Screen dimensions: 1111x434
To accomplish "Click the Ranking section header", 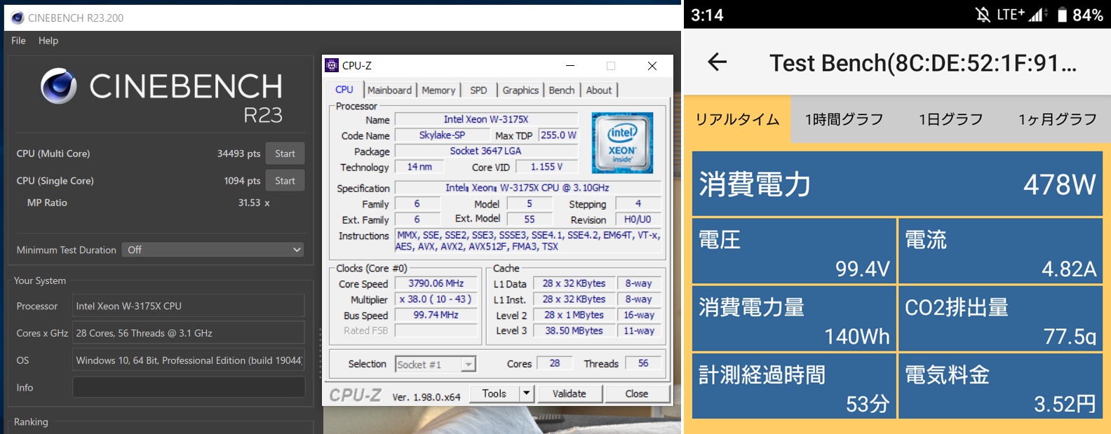I will tap(31, 422).
